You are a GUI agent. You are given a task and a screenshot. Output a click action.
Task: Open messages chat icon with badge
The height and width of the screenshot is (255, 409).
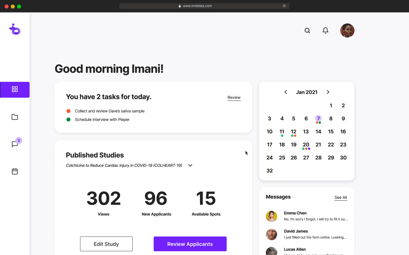(15, 144)
